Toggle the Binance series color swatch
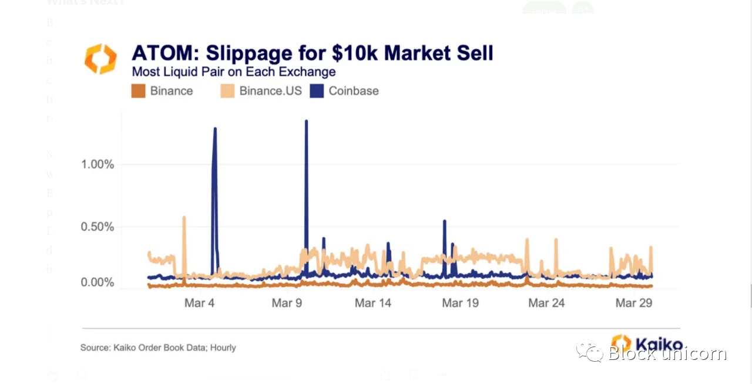The height and width of the screenshot is (384, 752). click(138, 91)
